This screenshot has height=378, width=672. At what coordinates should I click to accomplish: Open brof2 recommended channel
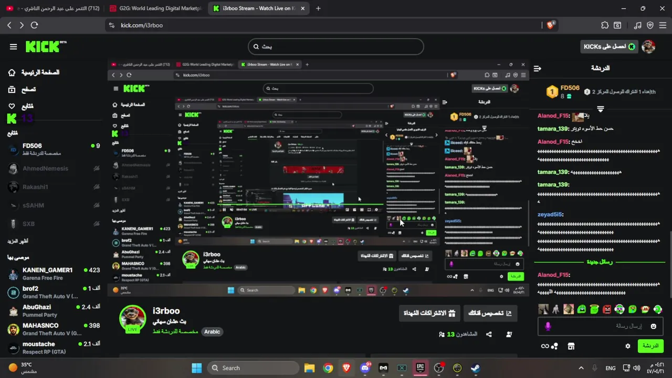(x=54, y=292)
